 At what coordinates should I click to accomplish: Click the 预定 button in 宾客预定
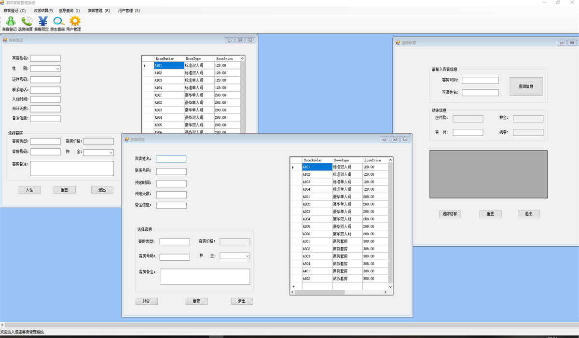tap(147, 301)
